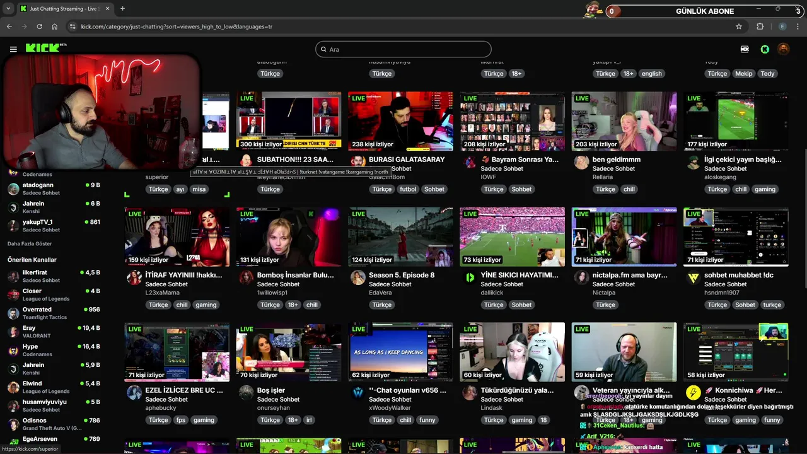
Task: Open the YİNE SIKICI HAYATIMI stream title
Action: tap(520, 275)
